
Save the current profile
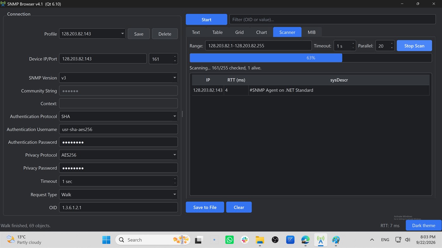coord(139,34)
